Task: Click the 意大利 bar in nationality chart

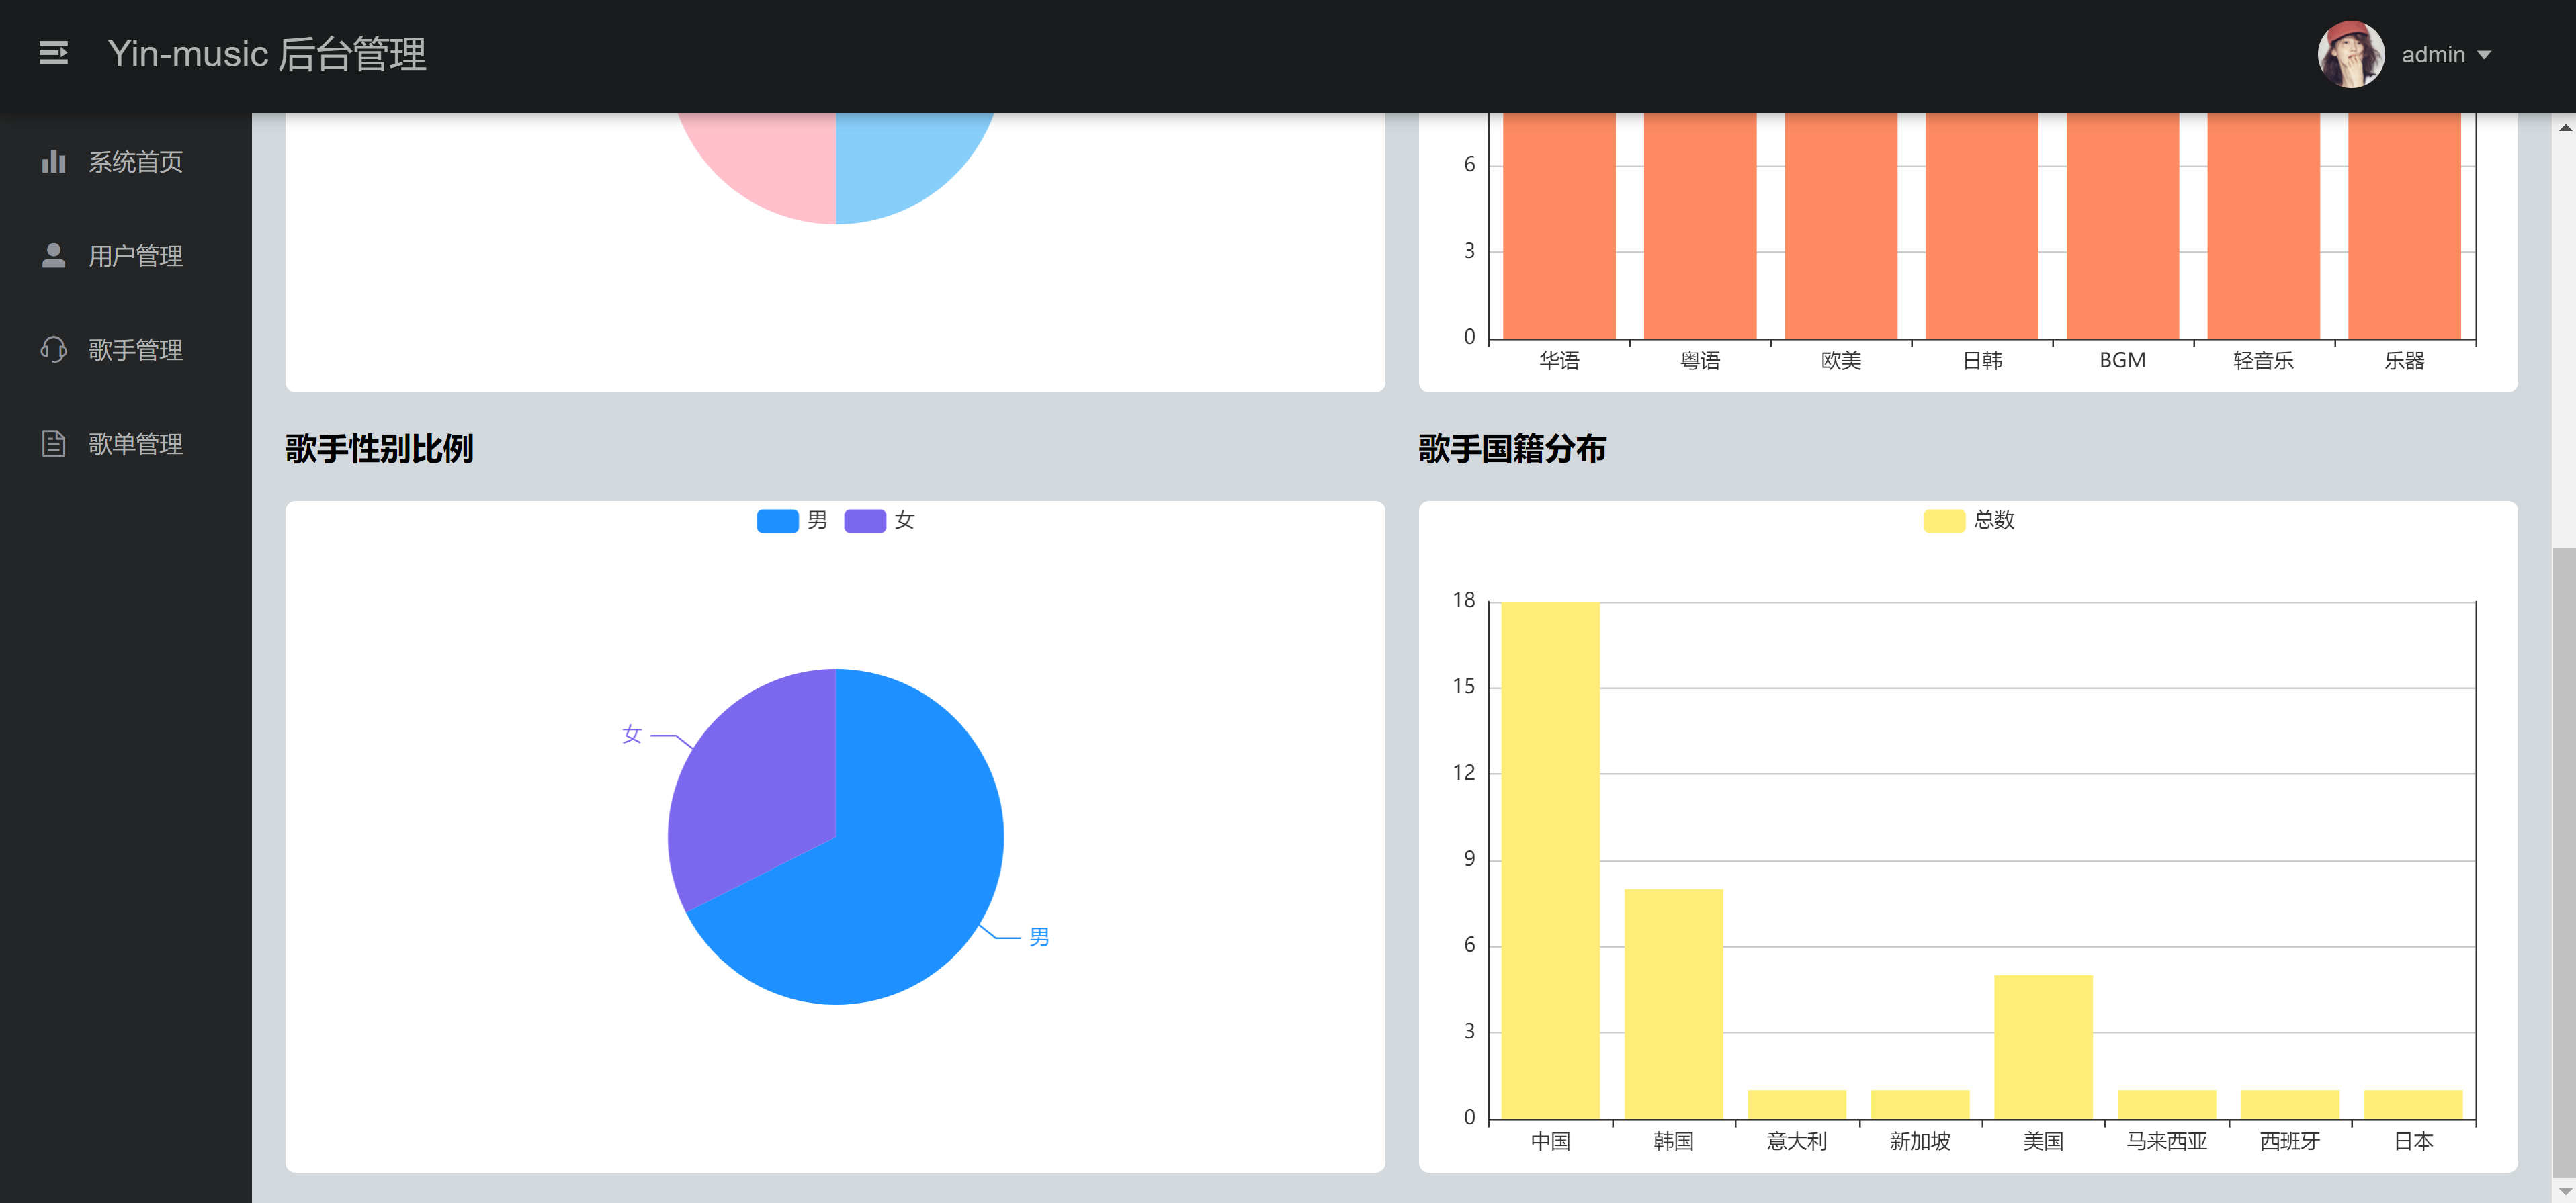Action: 1797,1105
